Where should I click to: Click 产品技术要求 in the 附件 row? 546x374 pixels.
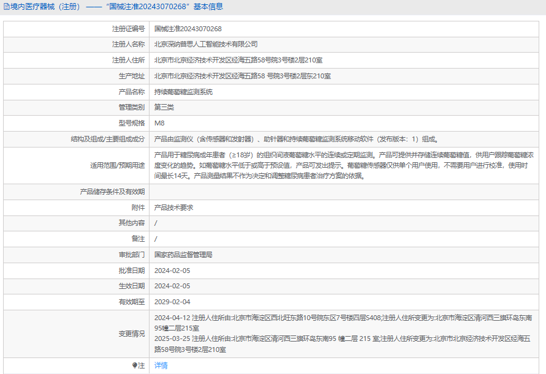click(173, 208)
